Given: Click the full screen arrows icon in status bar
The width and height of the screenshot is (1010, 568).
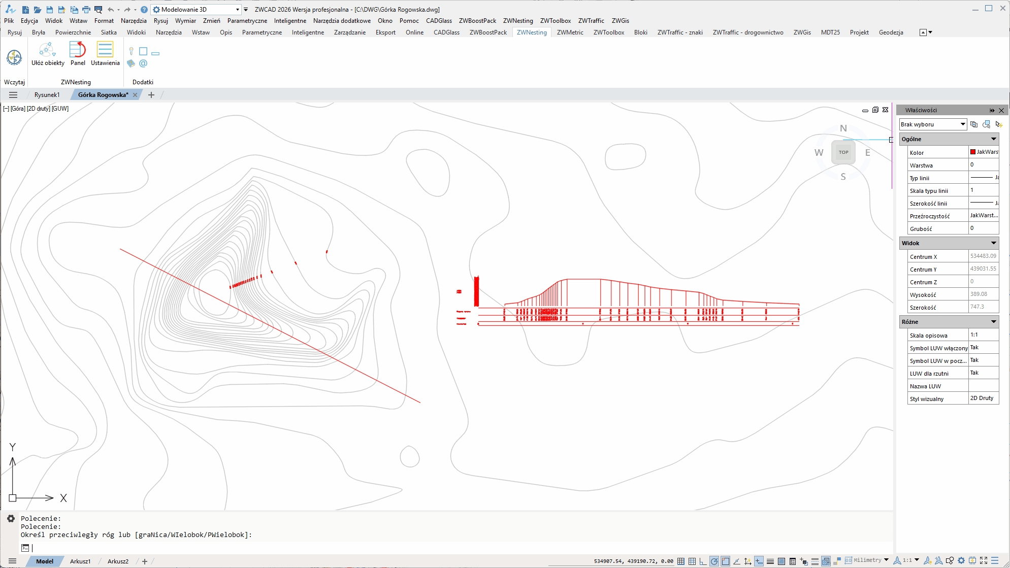Looking at the screenshot, I should 984,561.
